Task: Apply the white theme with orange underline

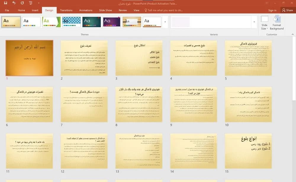Action: (152, 22)
